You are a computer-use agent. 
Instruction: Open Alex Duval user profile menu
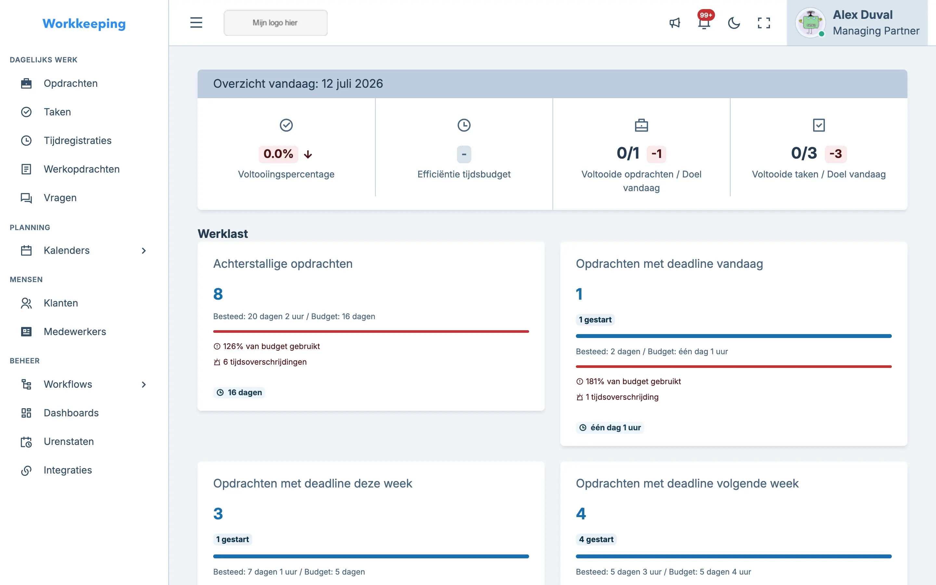pos(857,23)
